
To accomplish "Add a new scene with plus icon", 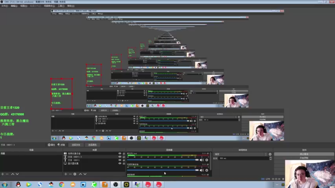I will pos(3,174).
